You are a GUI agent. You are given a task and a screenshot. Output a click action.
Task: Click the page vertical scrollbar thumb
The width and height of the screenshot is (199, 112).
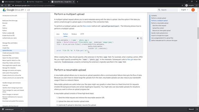tap(198, 33)
